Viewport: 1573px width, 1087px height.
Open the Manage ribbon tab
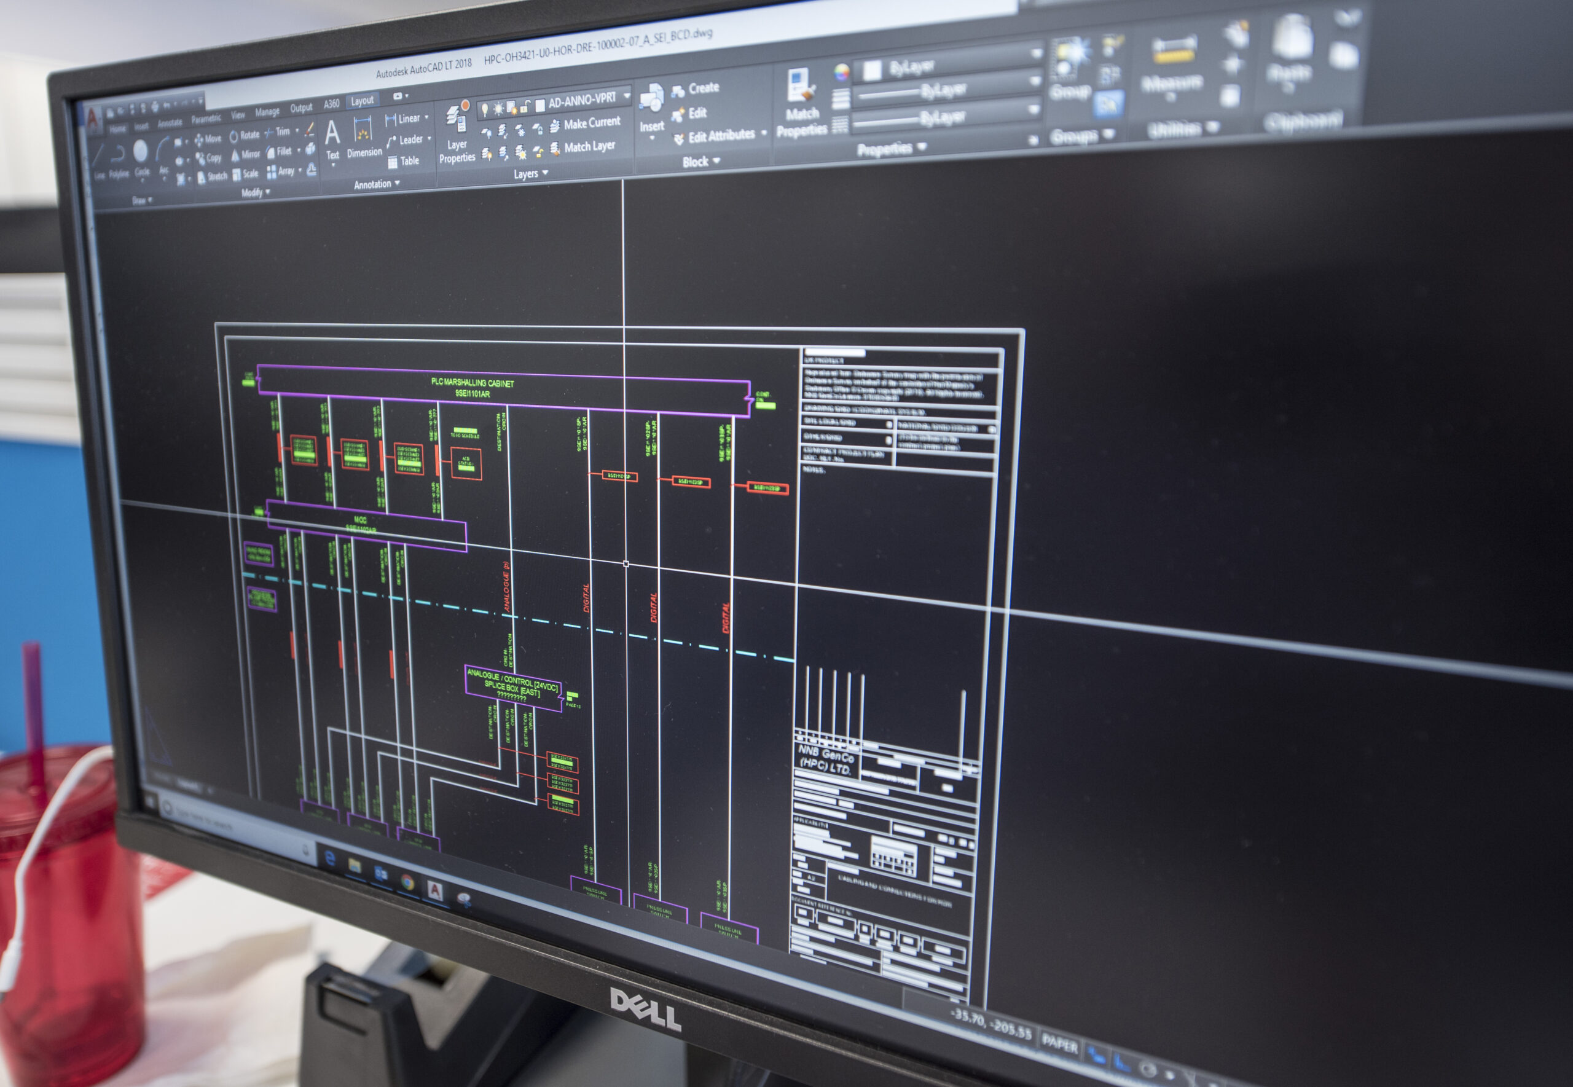267,111
